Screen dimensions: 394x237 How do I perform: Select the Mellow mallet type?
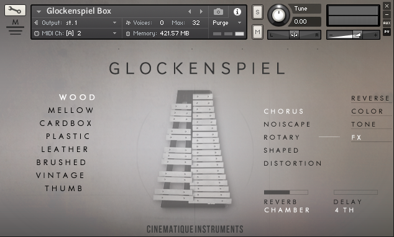tap(71, 110)
